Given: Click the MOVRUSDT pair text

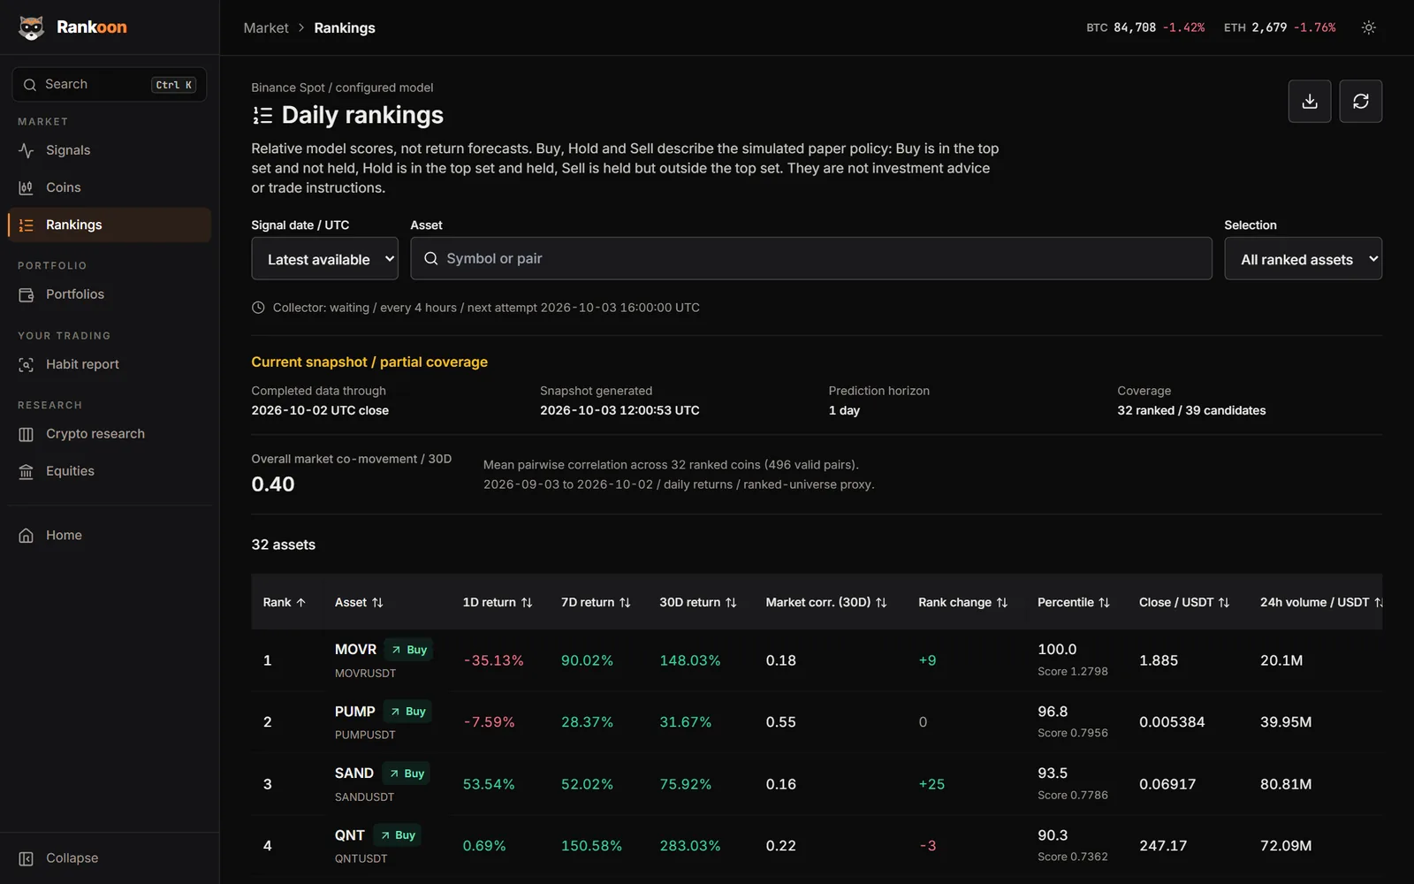Looking at the screenshot, I should tap(365, 674).
